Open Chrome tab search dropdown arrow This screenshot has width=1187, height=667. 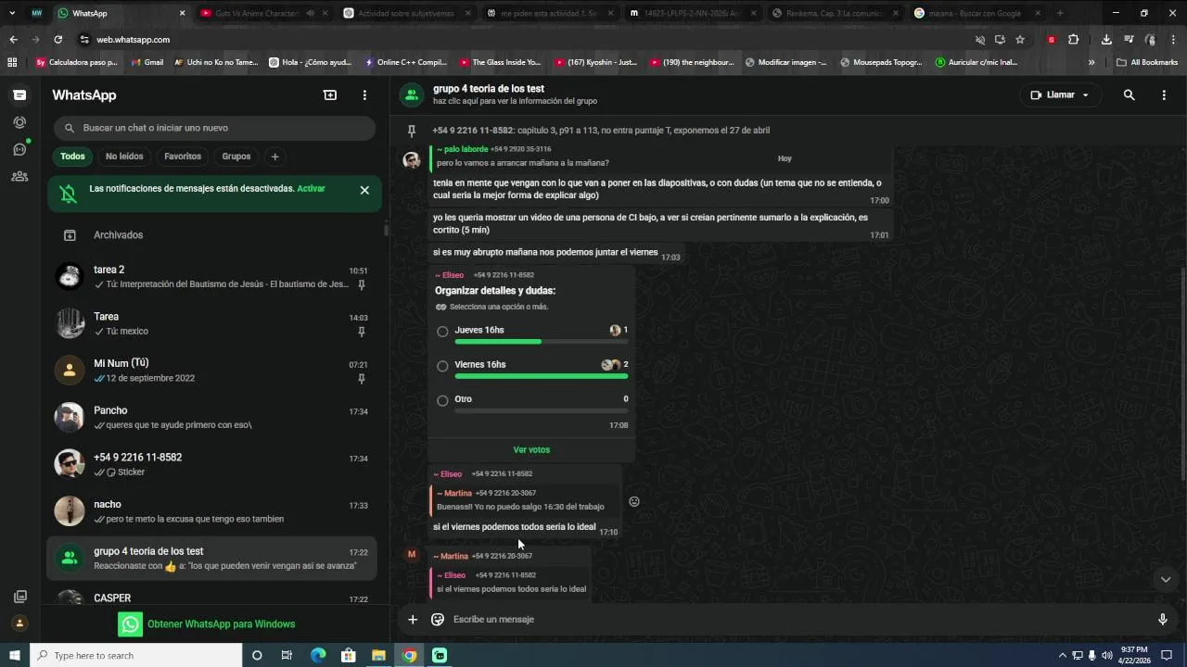12,13
